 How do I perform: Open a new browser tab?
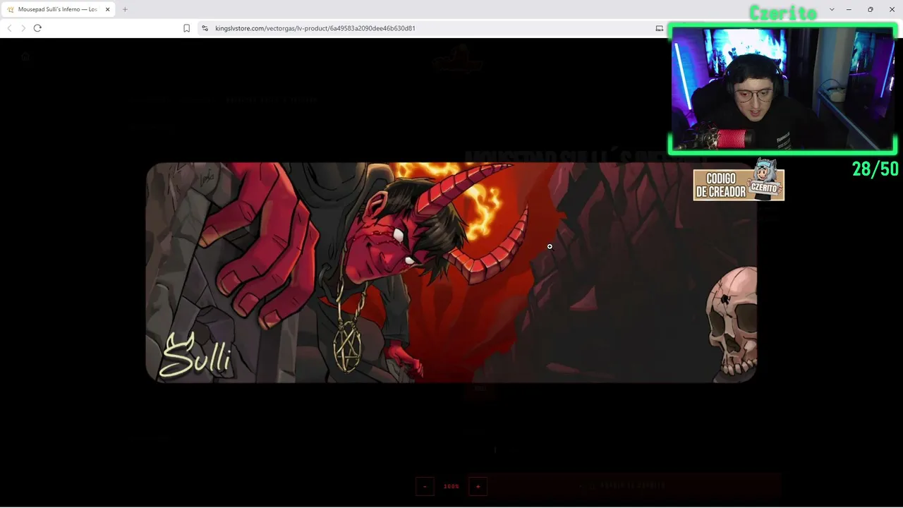click(125, 9)
